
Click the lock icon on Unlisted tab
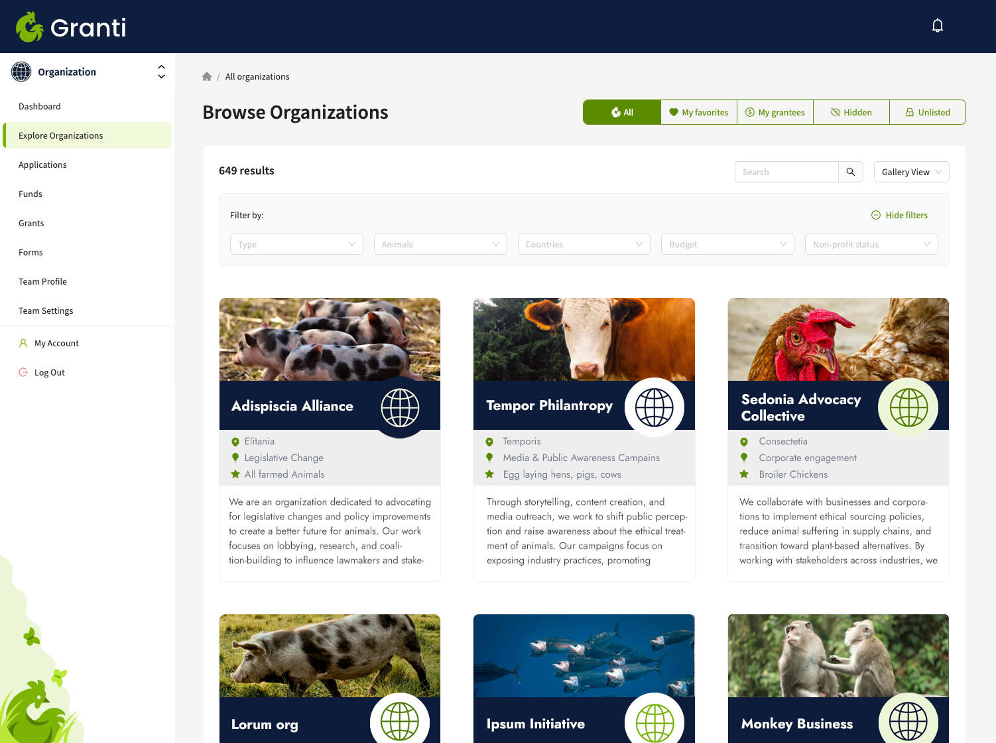910,112
